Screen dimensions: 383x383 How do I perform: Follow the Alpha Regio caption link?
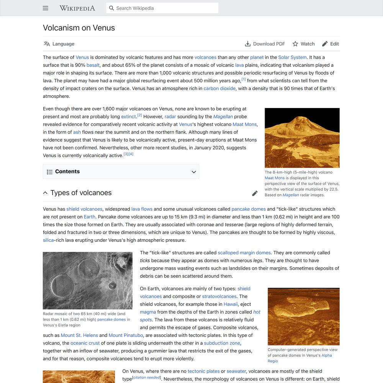click(327, 355)
